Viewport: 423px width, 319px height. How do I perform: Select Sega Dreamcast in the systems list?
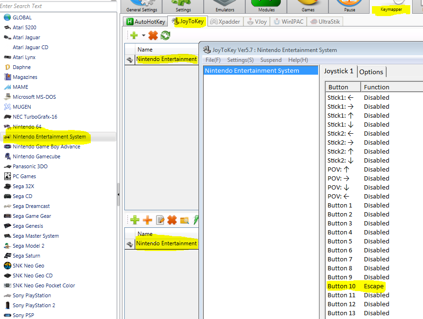pyautogui.click(x=31, y=206)
